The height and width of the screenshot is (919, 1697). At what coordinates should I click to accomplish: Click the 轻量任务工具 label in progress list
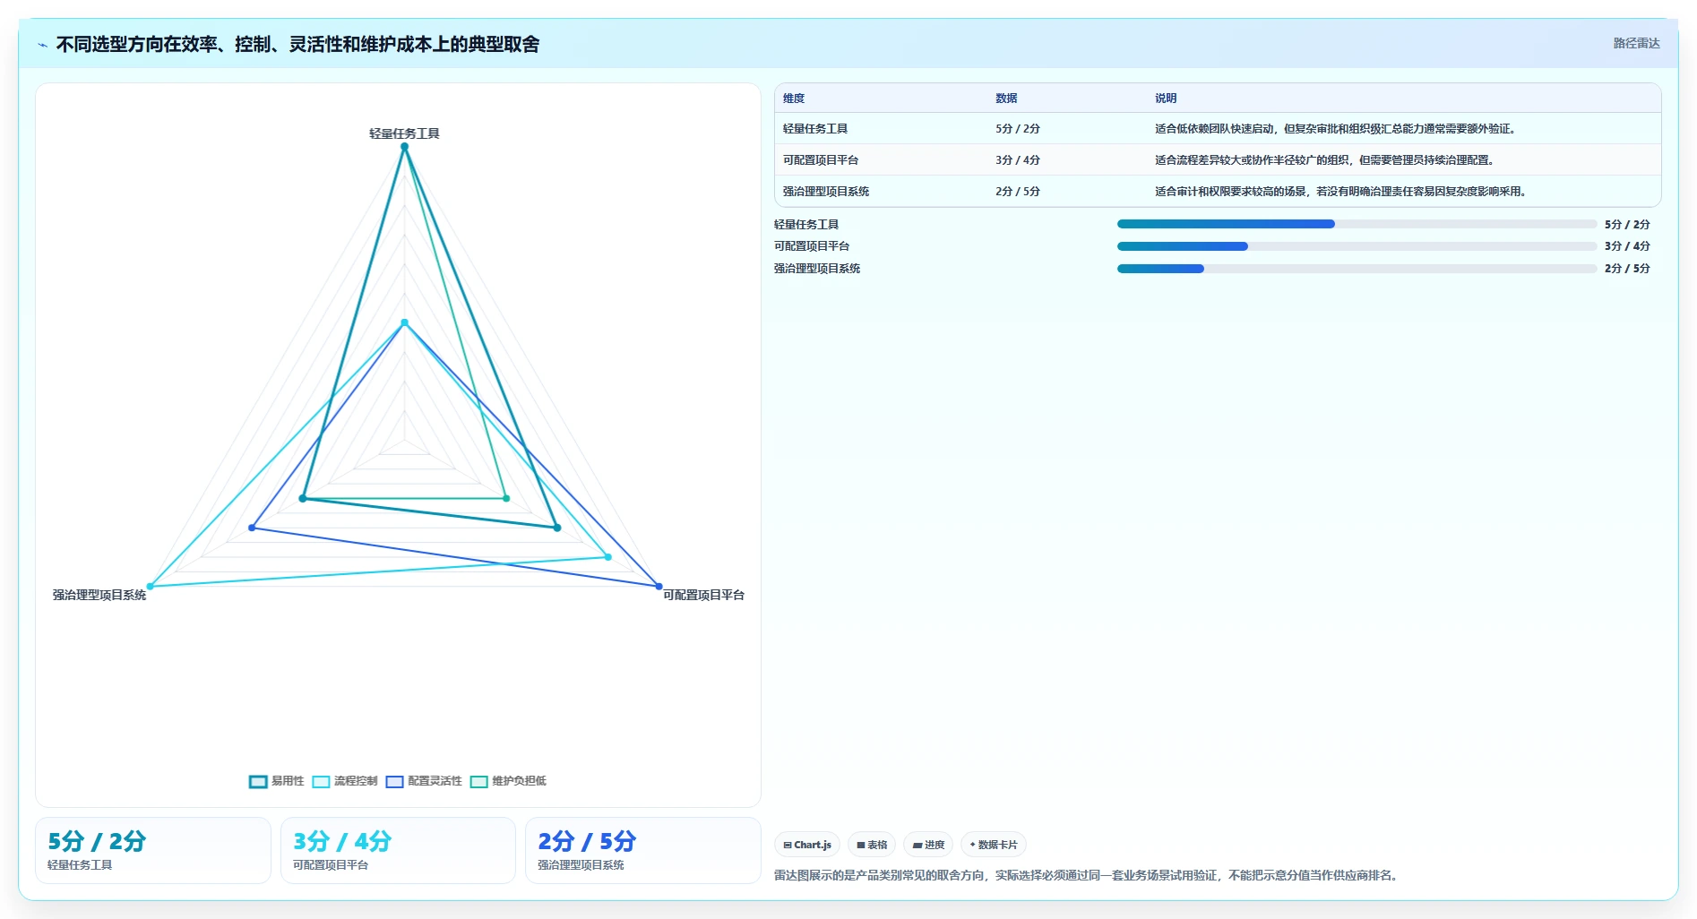point(806,225)
